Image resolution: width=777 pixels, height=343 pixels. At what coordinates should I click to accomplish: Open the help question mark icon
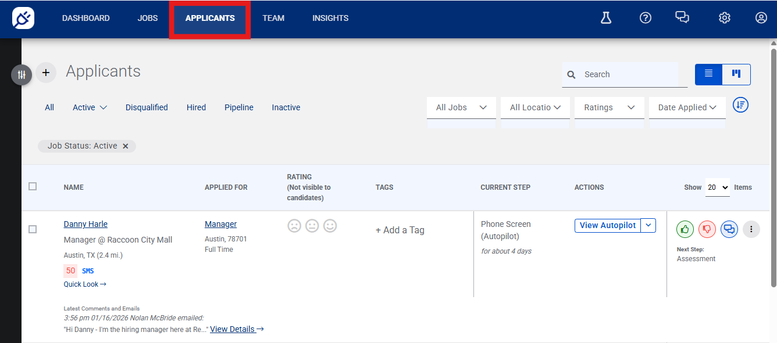click(x=645, y=18)
